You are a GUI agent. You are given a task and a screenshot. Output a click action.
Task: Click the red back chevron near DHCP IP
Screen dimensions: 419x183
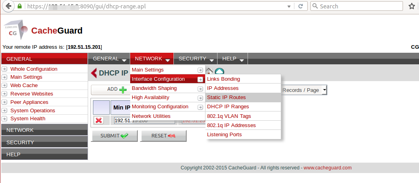tap(94, 73)
